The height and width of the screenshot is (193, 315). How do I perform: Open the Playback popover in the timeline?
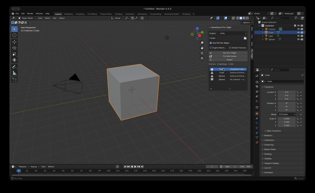[24, 167]
